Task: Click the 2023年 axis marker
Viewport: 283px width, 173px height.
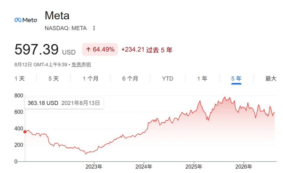Action: (94, 166)
